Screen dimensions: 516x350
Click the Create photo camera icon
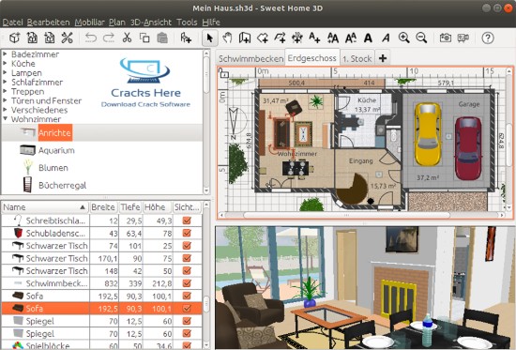pyautogui.click(x=446, y=38)
